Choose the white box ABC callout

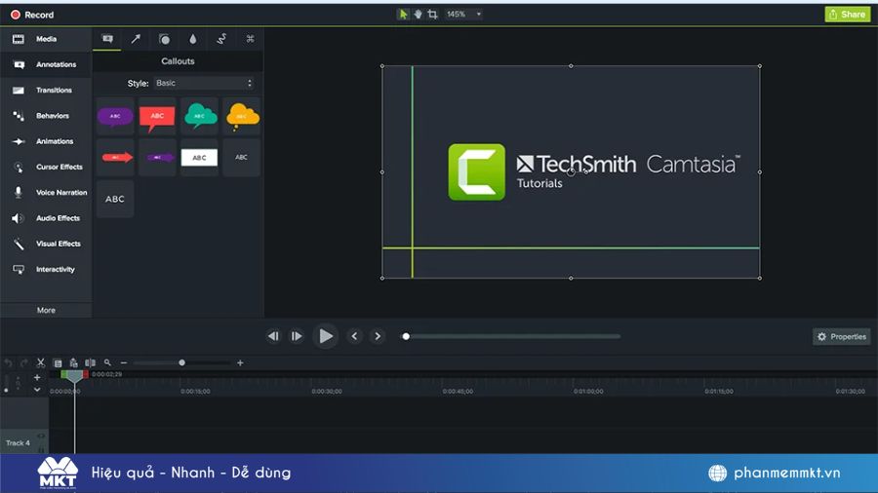(x=199, y=158)
